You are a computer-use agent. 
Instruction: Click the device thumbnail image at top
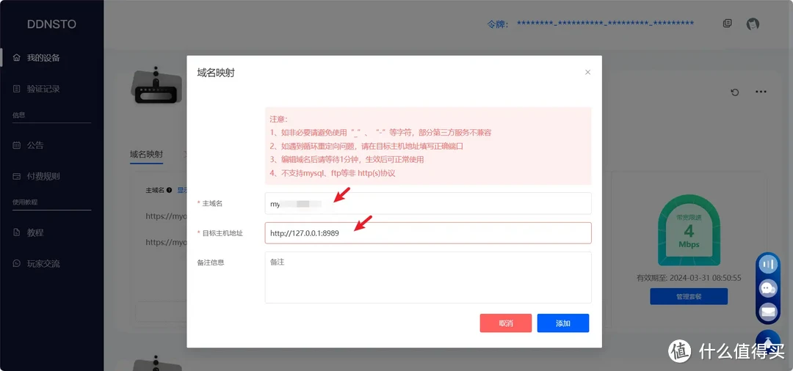click(156, 85)
